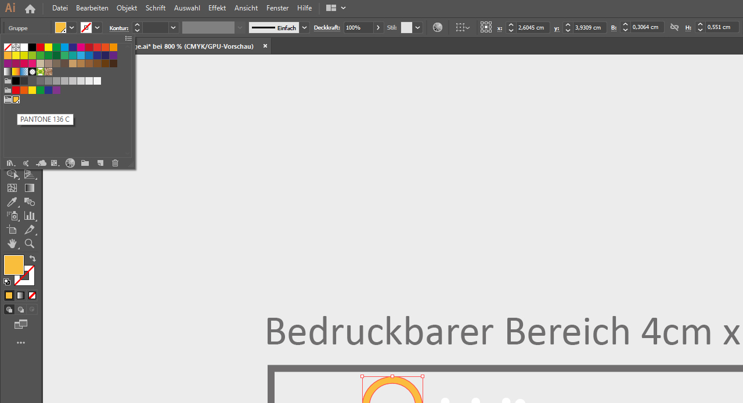
Task: Select the black swatch in first row
Action: click(33, 47)
